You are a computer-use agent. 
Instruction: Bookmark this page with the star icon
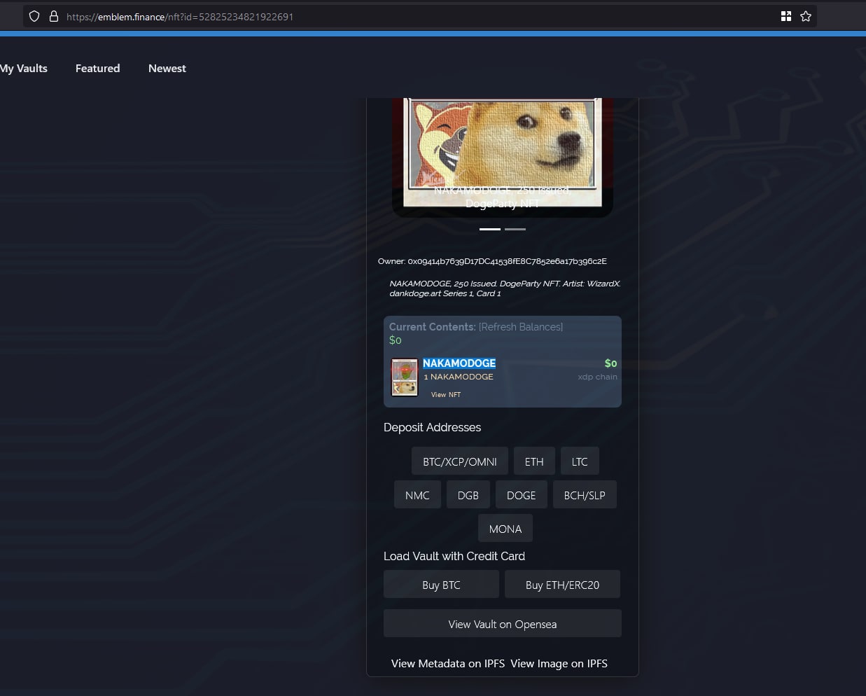[806, 16]
